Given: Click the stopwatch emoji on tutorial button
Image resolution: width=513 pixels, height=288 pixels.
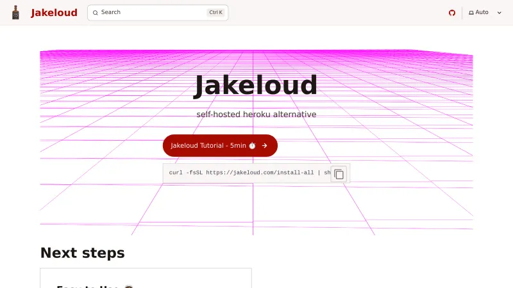Looking at the screenshot, I should (252, 146).
